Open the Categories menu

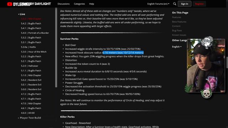(79, 4)
